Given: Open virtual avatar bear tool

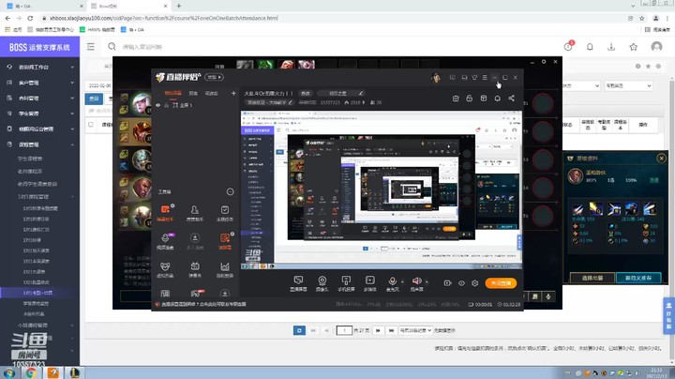Looking at the screenshot, I should click(x=165, y=270).
